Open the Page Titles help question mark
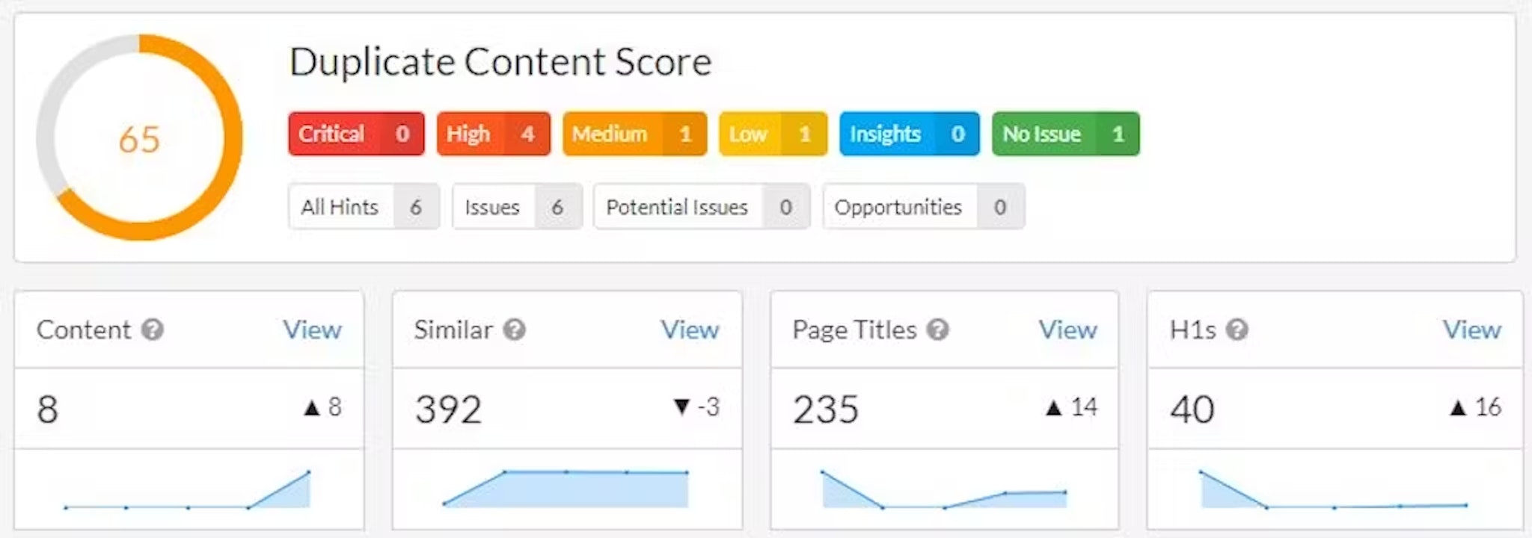1532x538 pixels. 937,330
